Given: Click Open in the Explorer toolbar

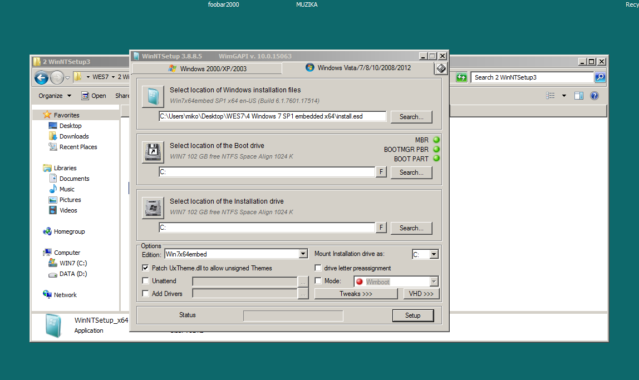Looking at the screenshot, I should (94, 96).
